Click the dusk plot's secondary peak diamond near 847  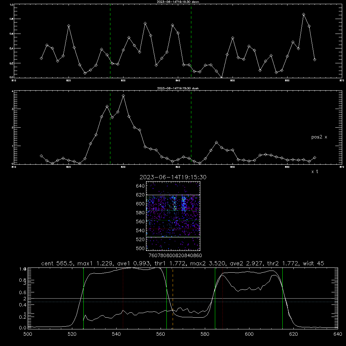[216, 143]
